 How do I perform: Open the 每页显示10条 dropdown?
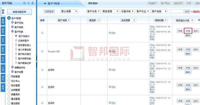click(x=185, y=20)
